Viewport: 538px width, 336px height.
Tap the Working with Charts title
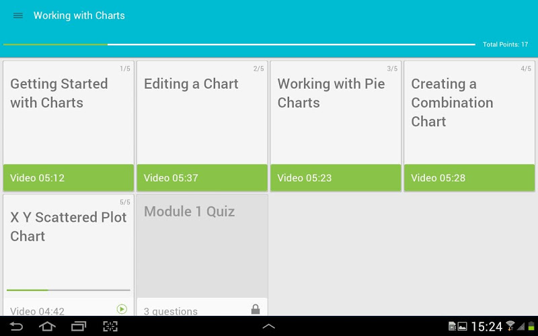coord(79,15)
